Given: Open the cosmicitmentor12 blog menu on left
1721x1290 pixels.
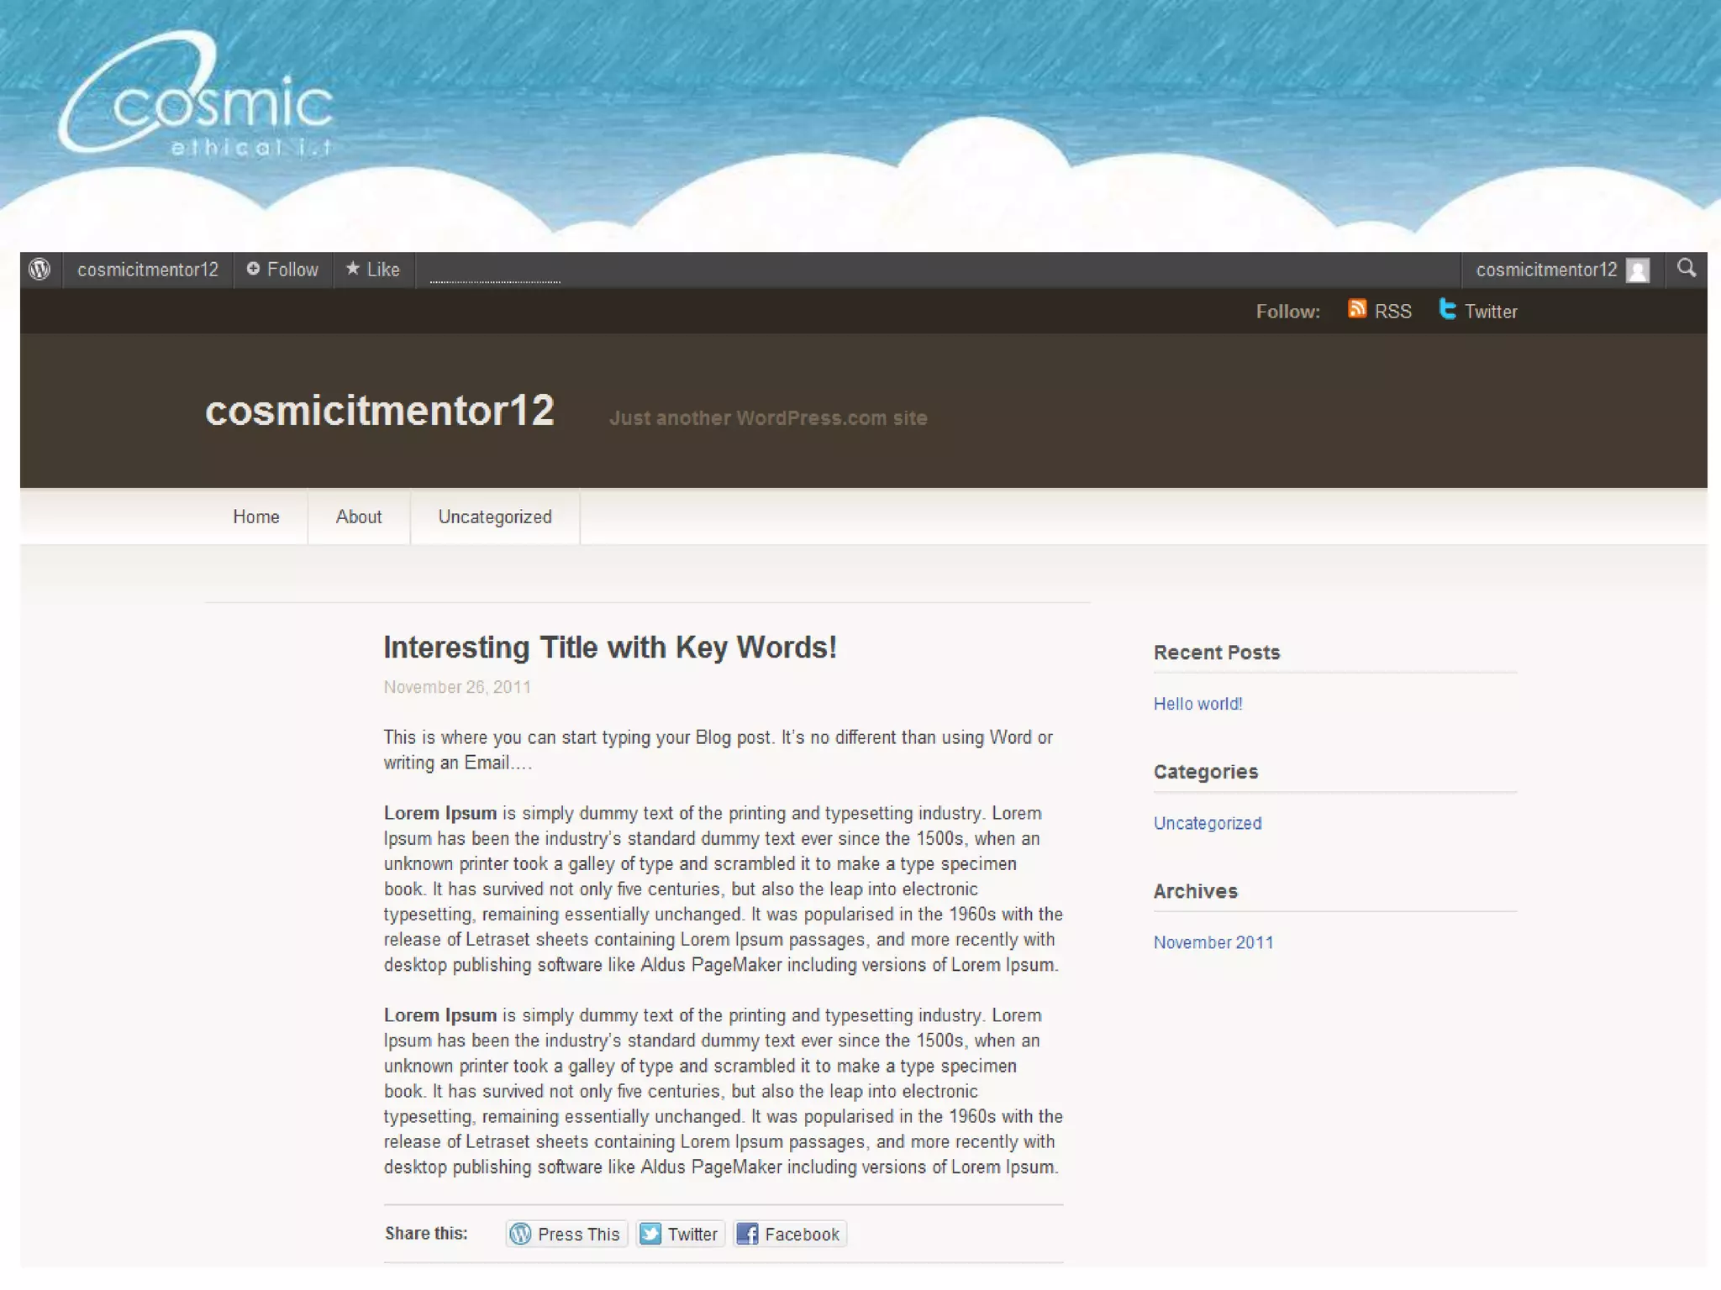Looking at the screenshot, I should (x=148, y=270).
